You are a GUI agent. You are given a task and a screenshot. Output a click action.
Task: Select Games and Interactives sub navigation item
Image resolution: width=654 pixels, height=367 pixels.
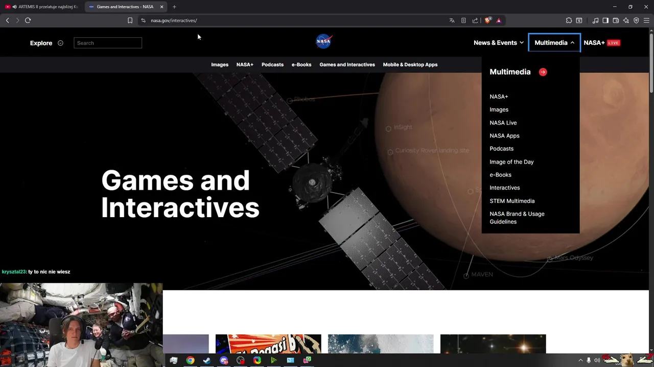(x=347, y=65)
